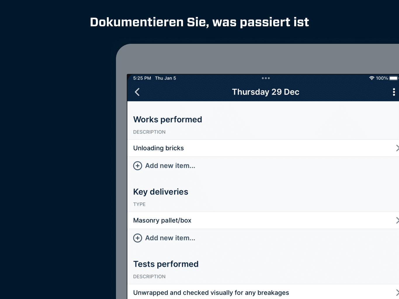Go back using the left chevron arrow
The width and height of the screenshot is (399, 299).
(137, 92)
